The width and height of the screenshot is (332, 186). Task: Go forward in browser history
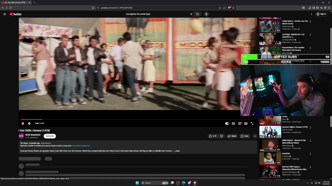7,8
